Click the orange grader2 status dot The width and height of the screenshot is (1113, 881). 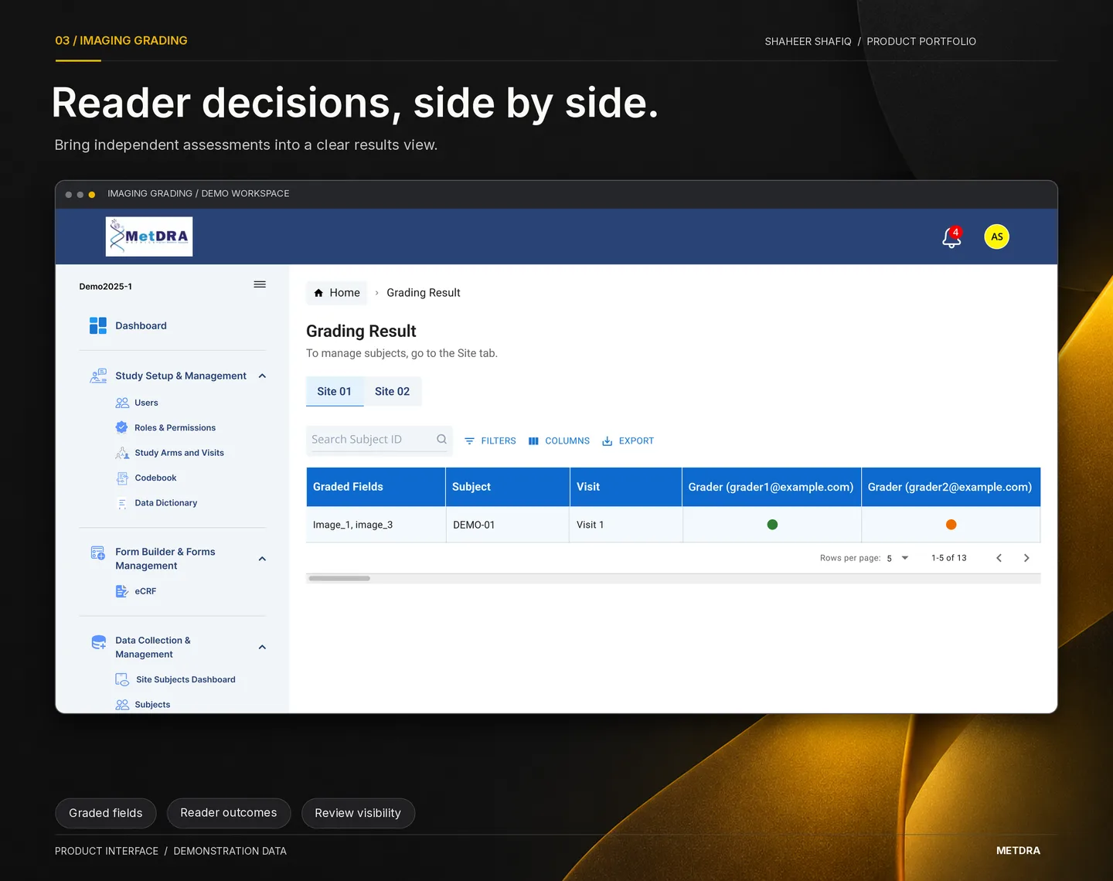click(x=951, y=525)
